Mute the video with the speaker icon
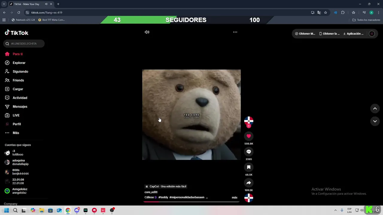 click(x=147, y=32)
